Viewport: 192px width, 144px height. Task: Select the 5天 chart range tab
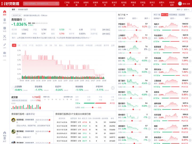pos(19,45)
